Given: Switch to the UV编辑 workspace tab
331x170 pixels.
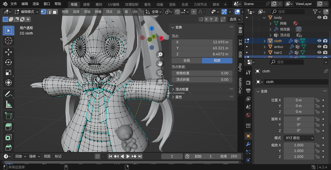Looking at the screenshot, I should (x=114, y=4).
